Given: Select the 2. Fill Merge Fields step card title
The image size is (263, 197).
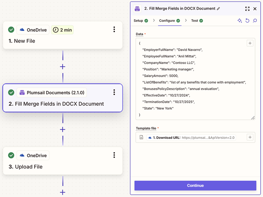Looking at the screenshot, I should coord(56,104).
